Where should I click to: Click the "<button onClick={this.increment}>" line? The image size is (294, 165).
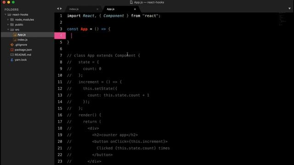(x=130, y=142)
